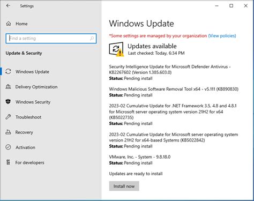
Task: Click the Update & Security section heading
Action: coord(24,53)
